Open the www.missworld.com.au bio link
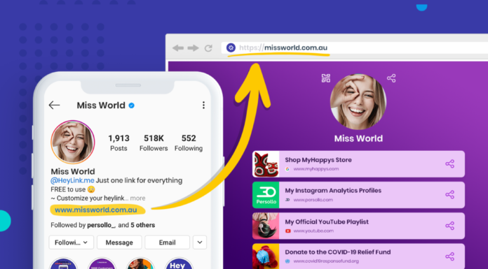The height and width of the screenshot is (269, 488). 96,210
